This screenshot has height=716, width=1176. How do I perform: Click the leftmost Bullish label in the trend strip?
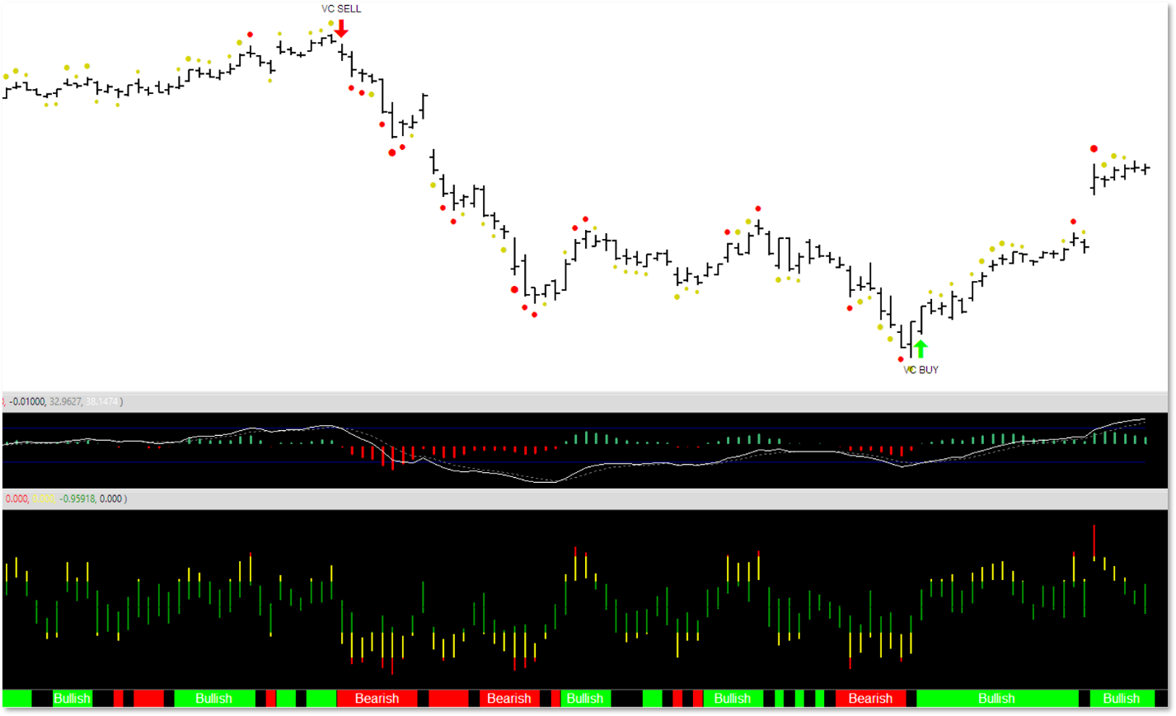pos(72,699)
